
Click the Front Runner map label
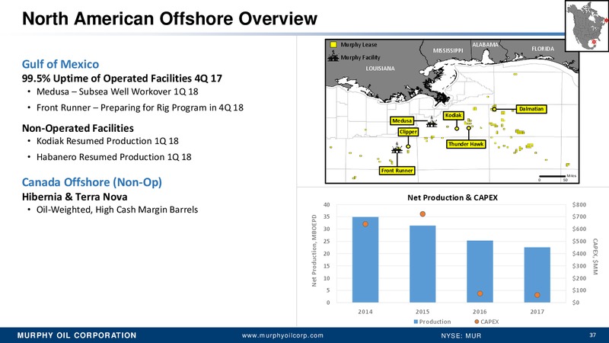(x=397, y=170)
